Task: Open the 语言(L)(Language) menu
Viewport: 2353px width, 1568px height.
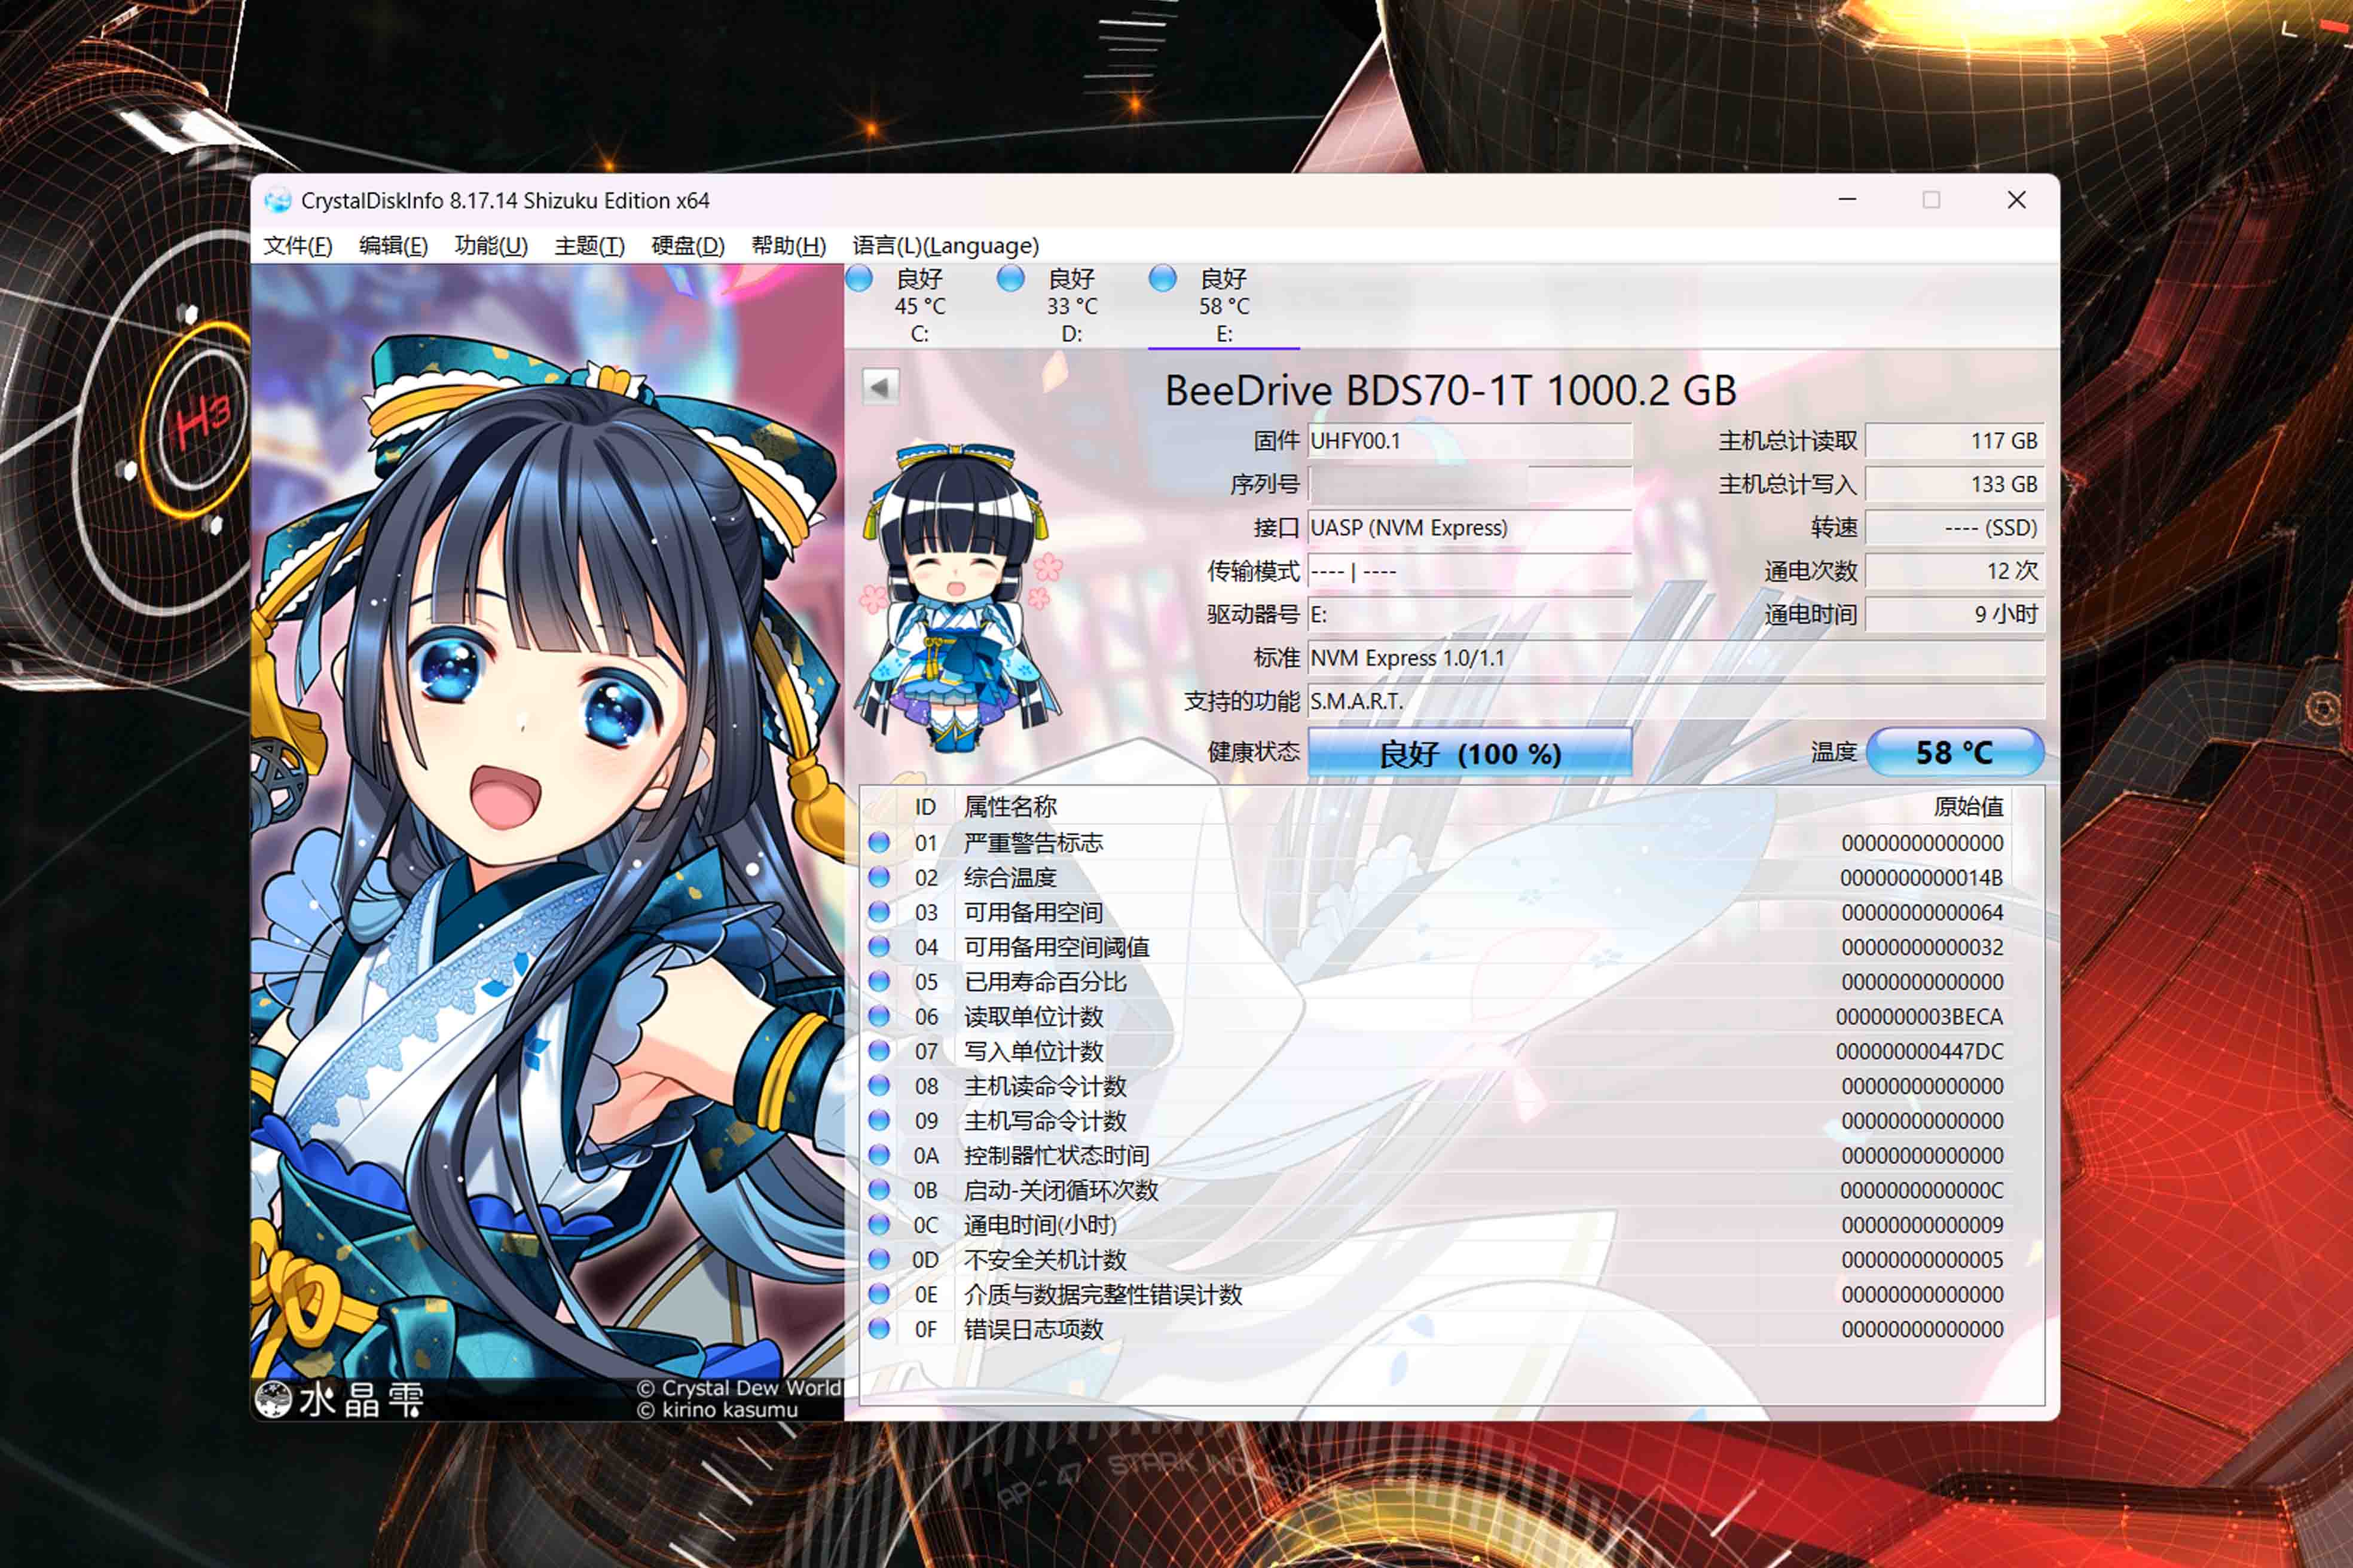Action: (x=945, y=245)
